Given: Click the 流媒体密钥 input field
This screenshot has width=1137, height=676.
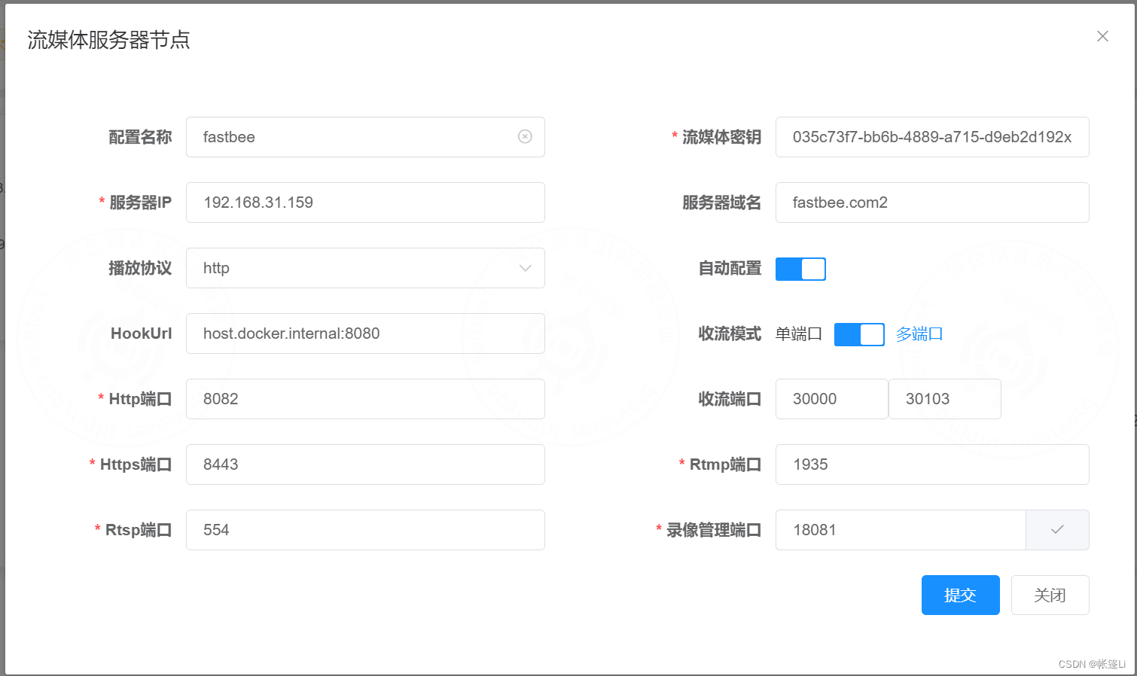Looking at the screenshot, I should [x=932, y=137].
